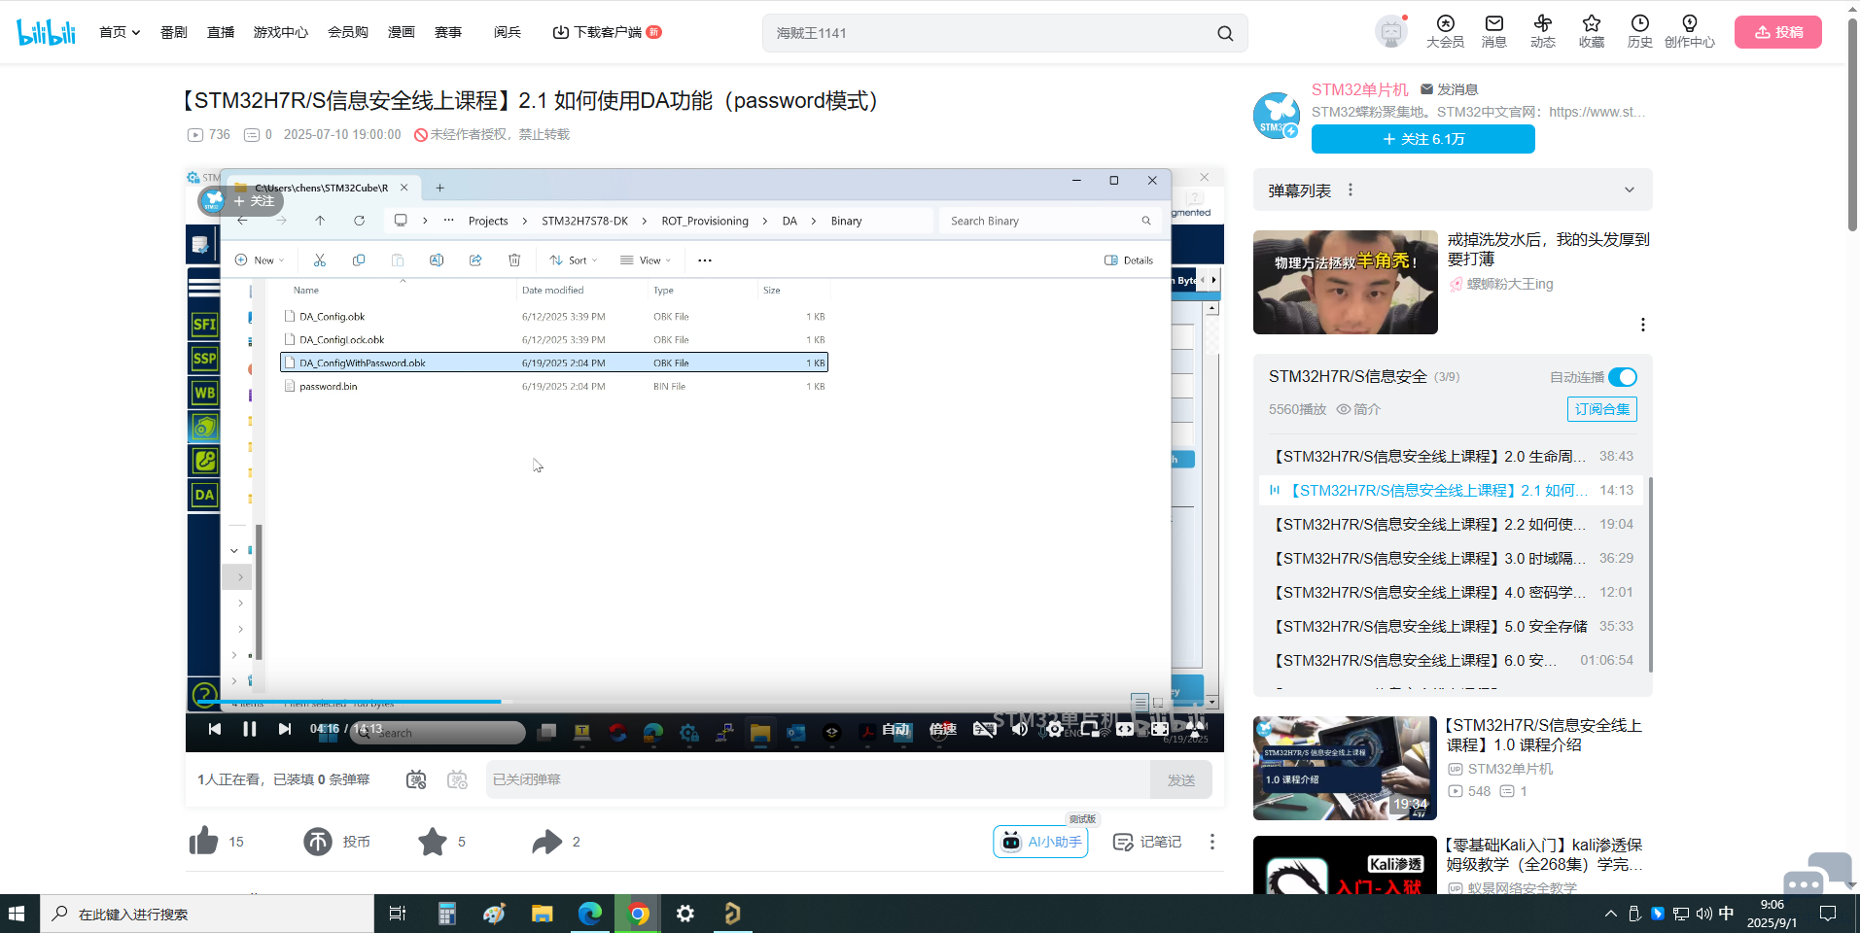This screenshot has width=1860, height=933.
Task: Expand the 弹幕列表 chevron
Action: pyautogui.click(x=1630, y=190)
